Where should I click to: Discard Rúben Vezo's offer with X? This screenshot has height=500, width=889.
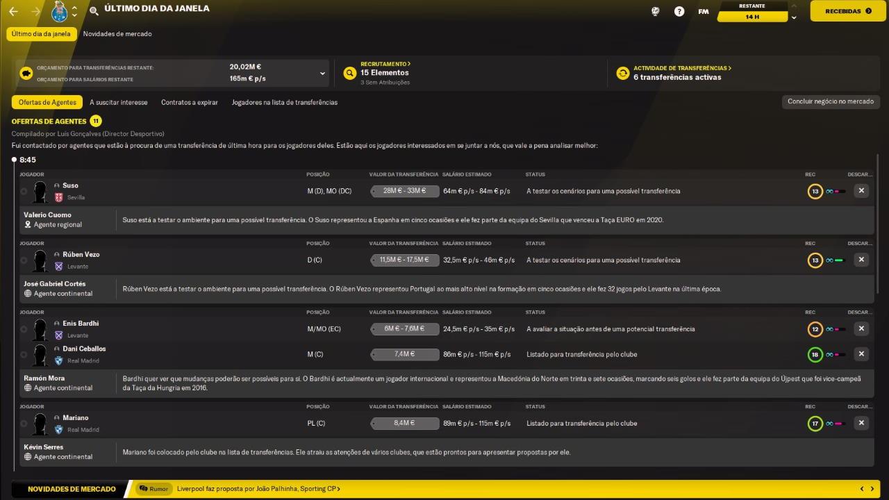pos(861,259)
